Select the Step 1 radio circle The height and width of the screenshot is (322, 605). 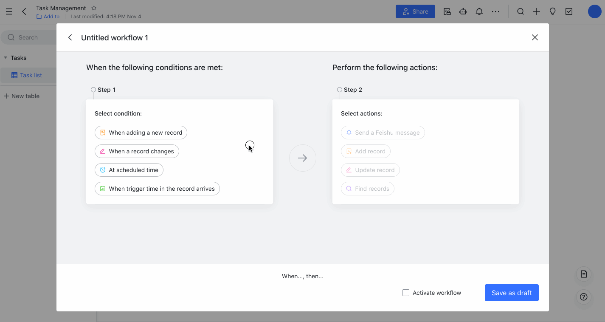(93, 90)
